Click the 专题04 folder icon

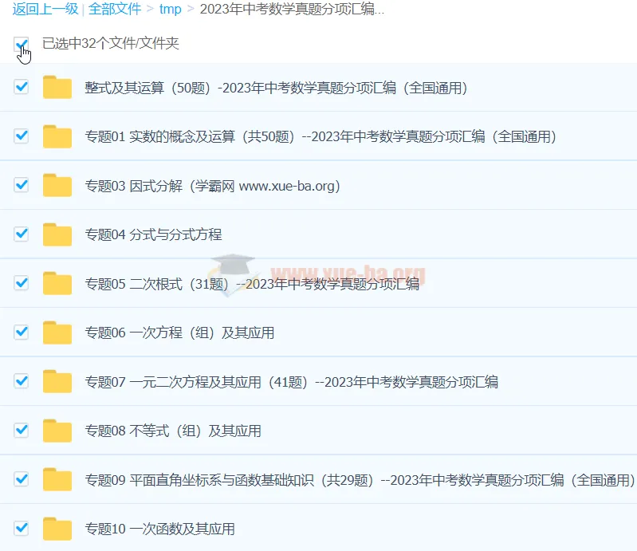[x=57, y=234]
